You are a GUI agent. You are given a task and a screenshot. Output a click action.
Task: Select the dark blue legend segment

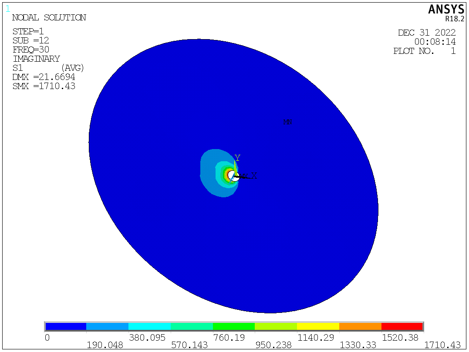66,326
